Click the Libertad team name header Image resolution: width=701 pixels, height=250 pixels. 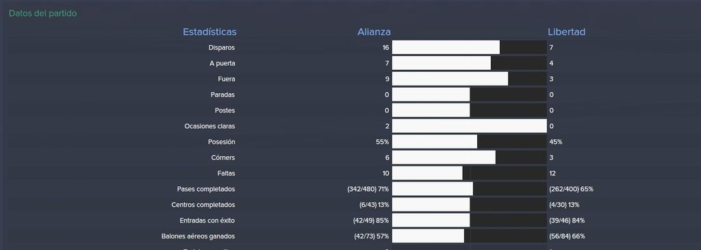[x=566, y=32]
